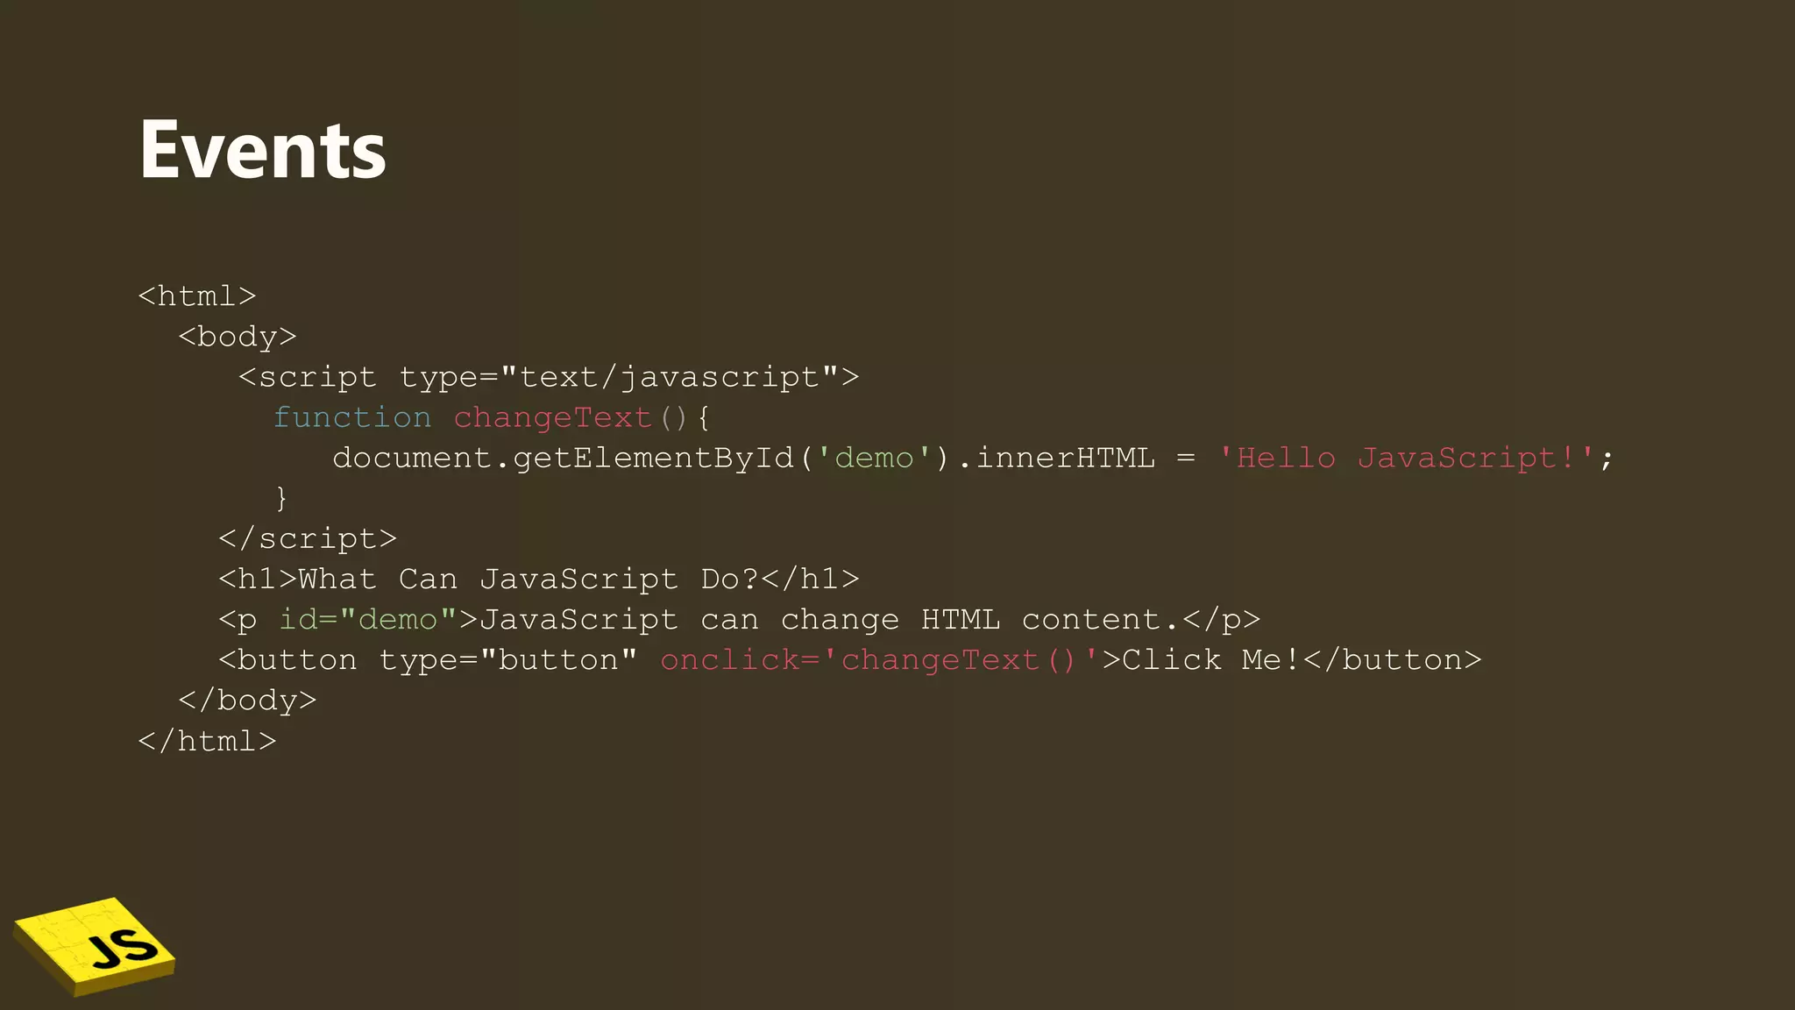Click the Events slide title
The width and height of the screenshot is (1795, 1010).
(x=262, y=150)
